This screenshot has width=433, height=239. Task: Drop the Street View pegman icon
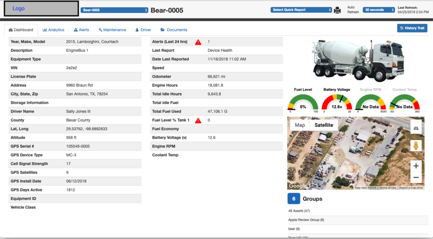pyautogui.click(x=416, y=146)
